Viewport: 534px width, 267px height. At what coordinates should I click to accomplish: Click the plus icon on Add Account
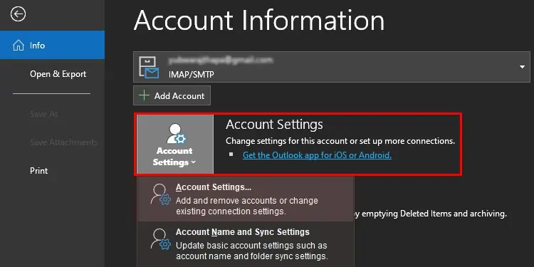click(x=144, y=95)
